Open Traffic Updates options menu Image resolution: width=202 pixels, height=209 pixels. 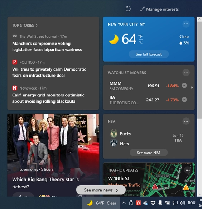[x=188, y=170]
